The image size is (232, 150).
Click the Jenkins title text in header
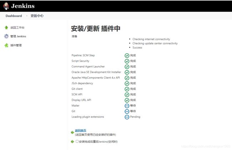(x=23, y=6)
